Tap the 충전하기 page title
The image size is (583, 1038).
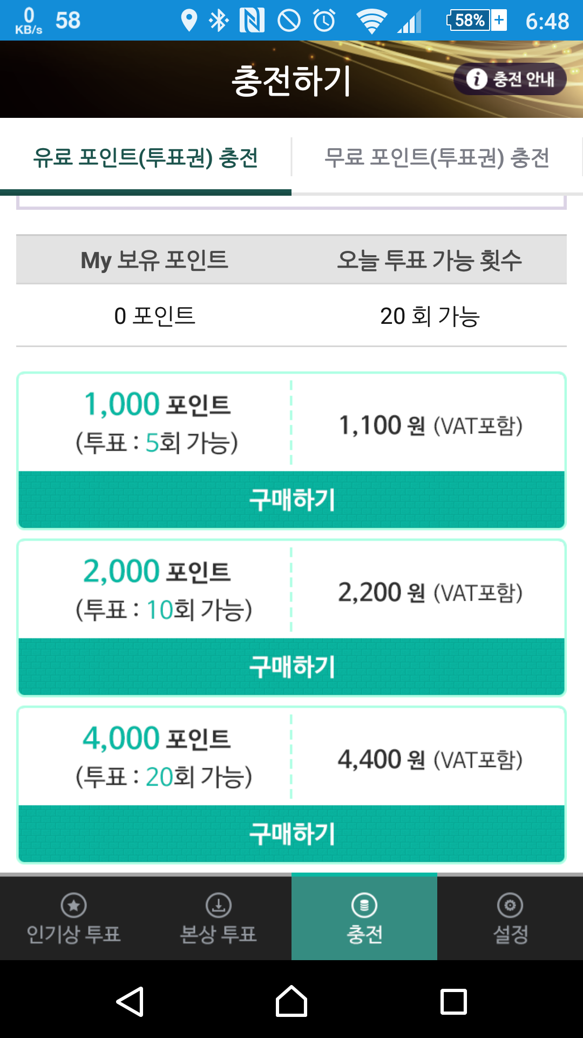click(x=291, y=81)
